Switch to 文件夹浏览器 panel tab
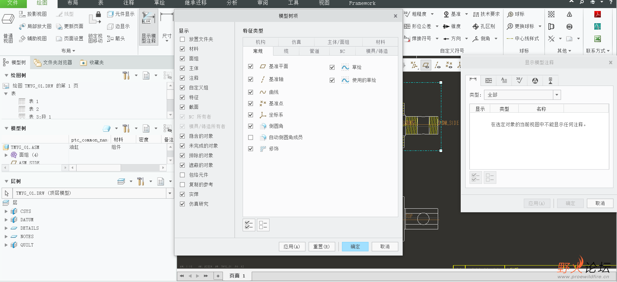 point(53,63)
